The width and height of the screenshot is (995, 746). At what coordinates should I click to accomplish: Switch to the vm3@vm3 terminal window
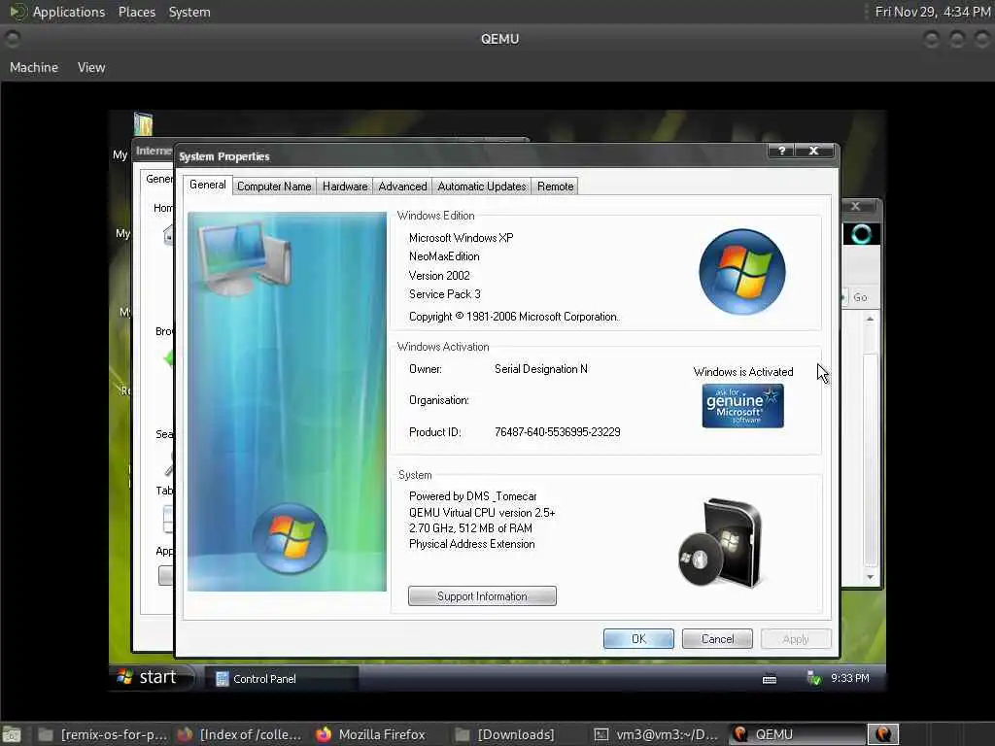point(656,734)
